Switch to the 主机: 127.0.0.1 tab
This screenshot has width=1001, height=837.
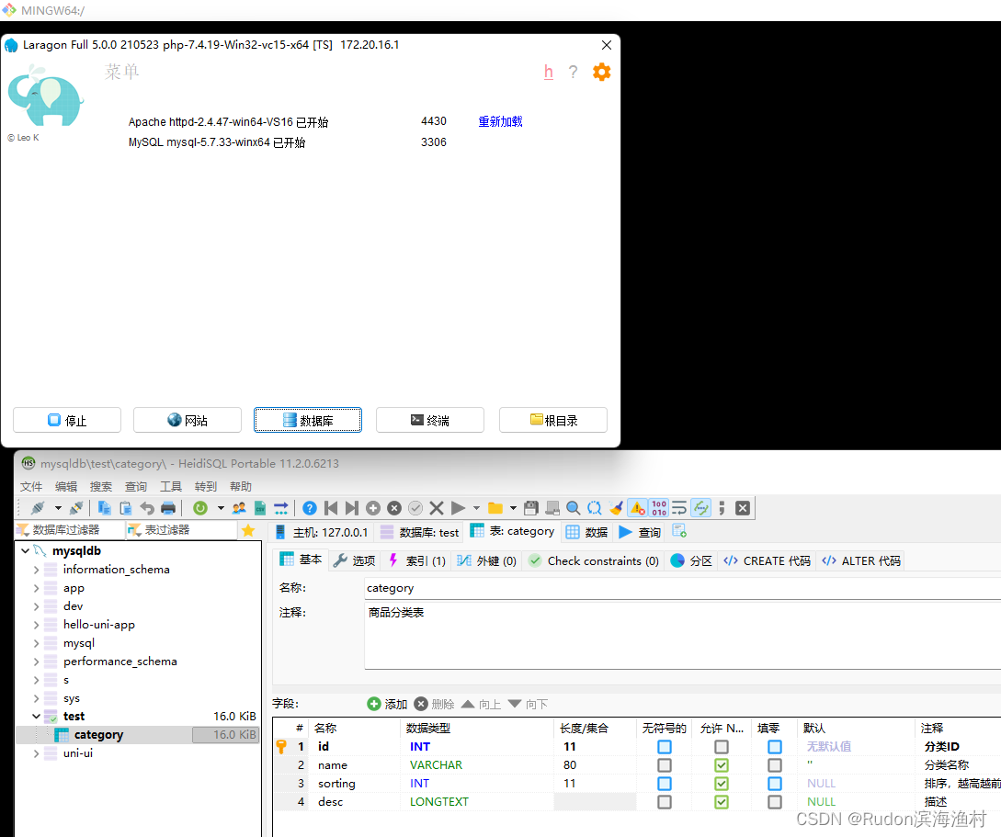(x=323, y=532)
